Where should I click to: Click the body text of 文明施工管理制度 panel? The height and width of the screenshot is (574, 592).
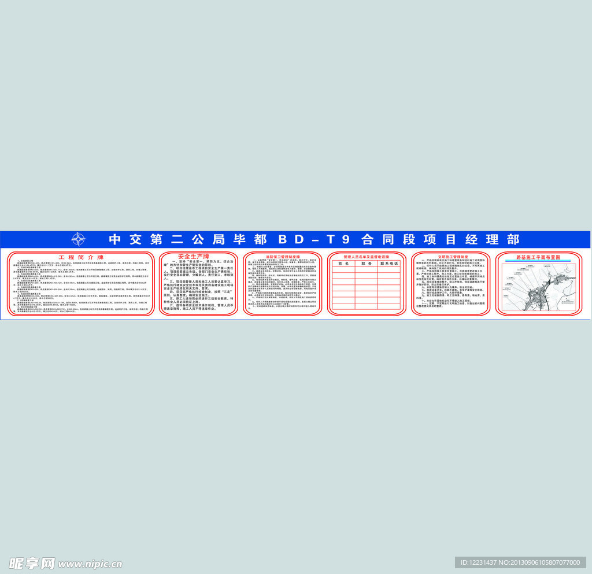coord(450,283)
